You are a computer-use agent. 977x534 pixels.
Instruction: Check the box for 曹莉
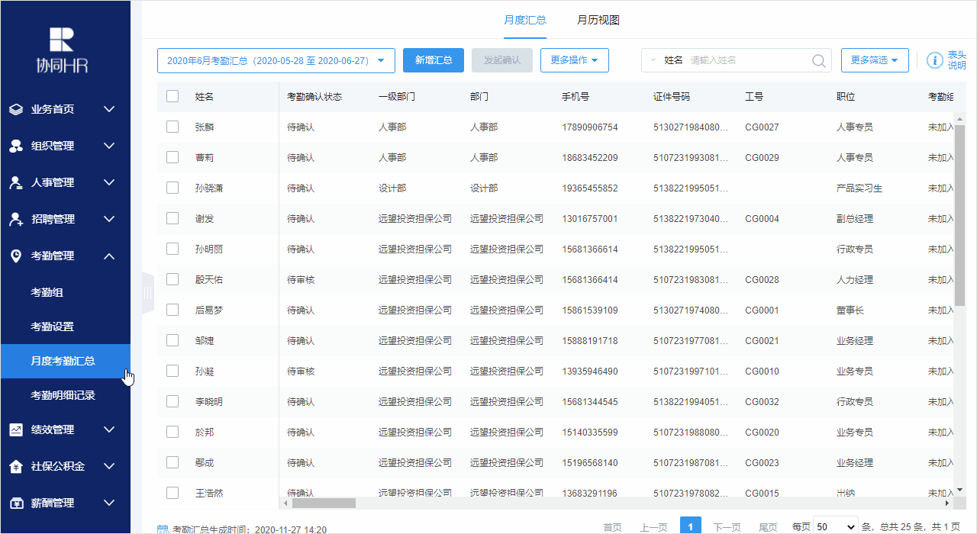173,158
